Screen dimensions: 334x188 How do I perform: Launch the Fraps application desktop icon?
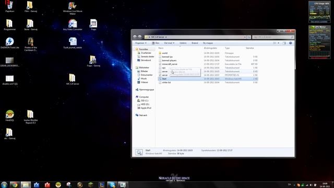tap(93, 25)
